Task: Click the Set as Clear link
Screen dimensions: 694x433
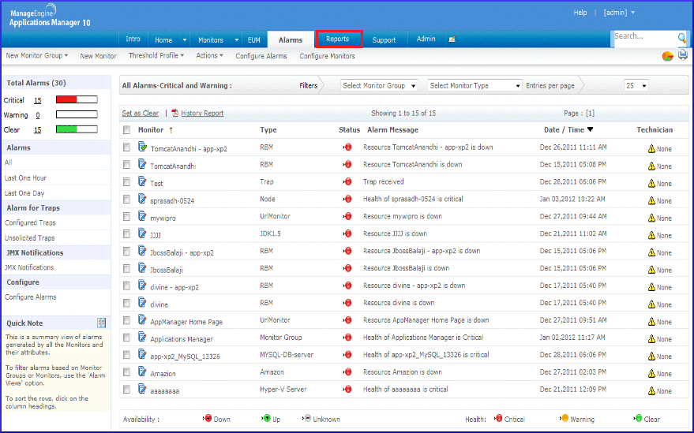Action: click(x=141, y=114)
